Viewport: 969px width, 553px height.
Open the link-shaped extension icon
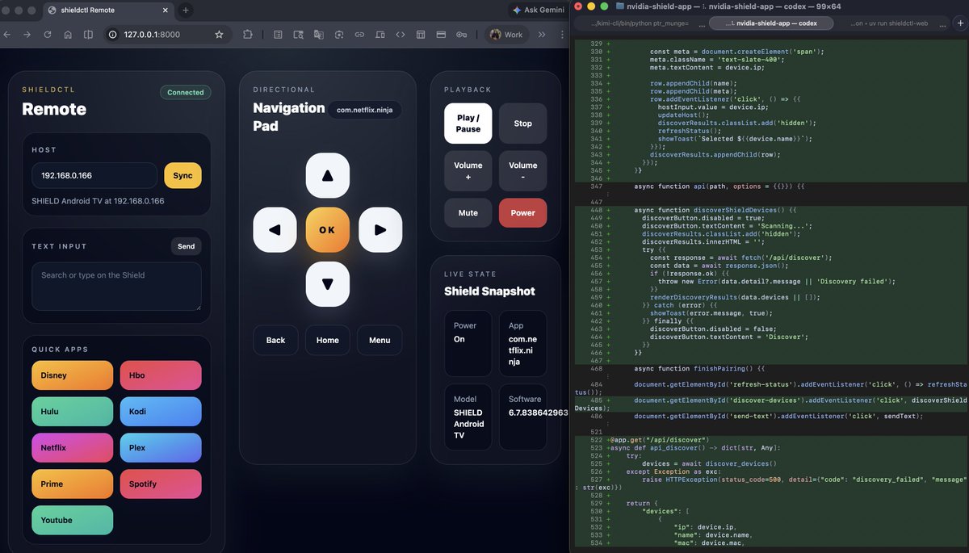(359, 35)
